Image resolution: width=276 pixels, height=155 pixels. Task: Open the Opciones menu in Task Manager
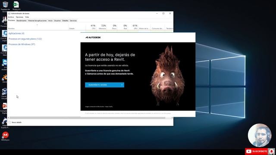tap(19, 17)
